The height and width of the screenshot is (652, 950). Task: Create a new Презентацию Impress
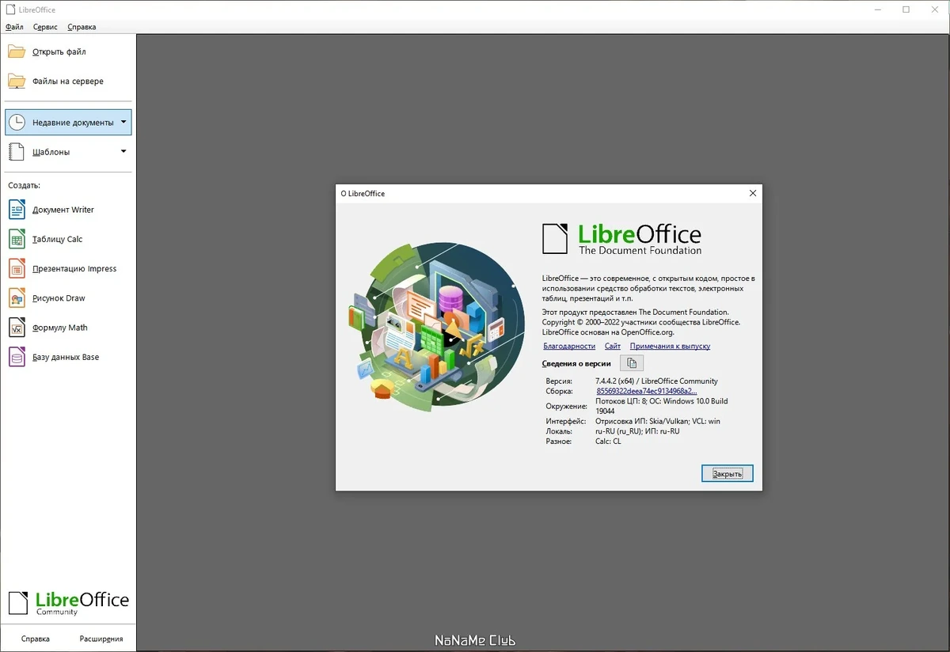74,268
